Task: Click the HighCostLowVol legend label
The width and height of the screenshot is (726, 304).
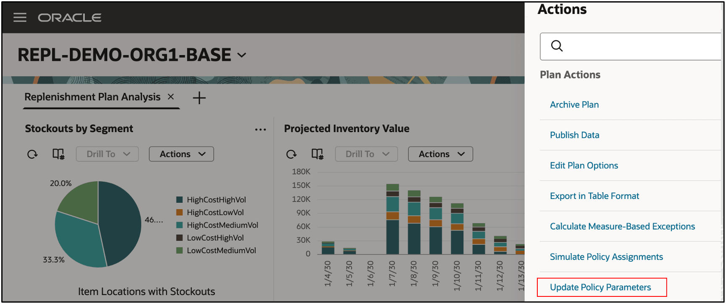Action: click(215, 212)
